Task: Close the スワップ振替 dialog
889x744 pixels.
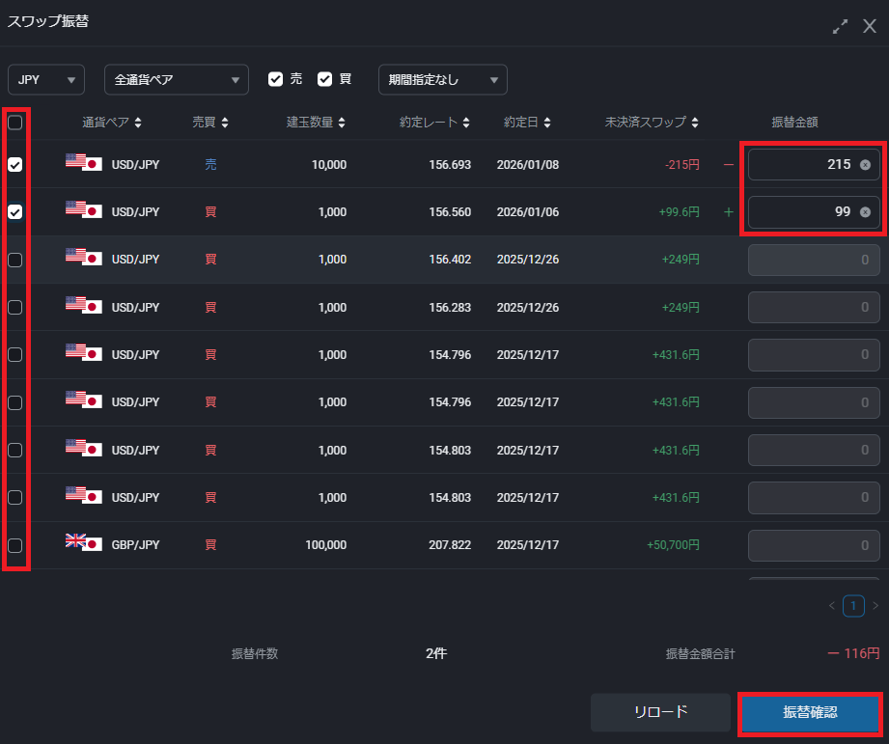Action: [x=869, y=26]
